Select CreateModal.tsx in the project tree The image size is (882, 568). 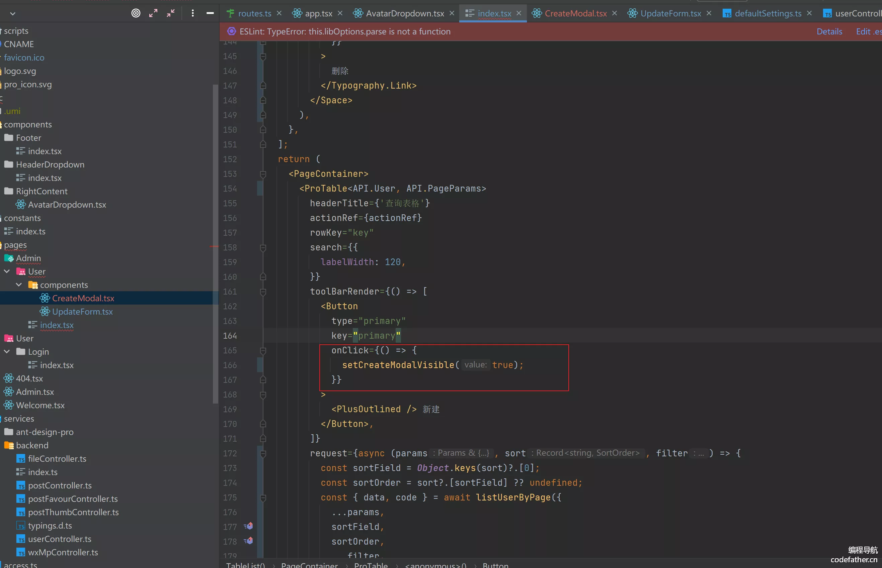pyautogui.click(x=83, y=298)
